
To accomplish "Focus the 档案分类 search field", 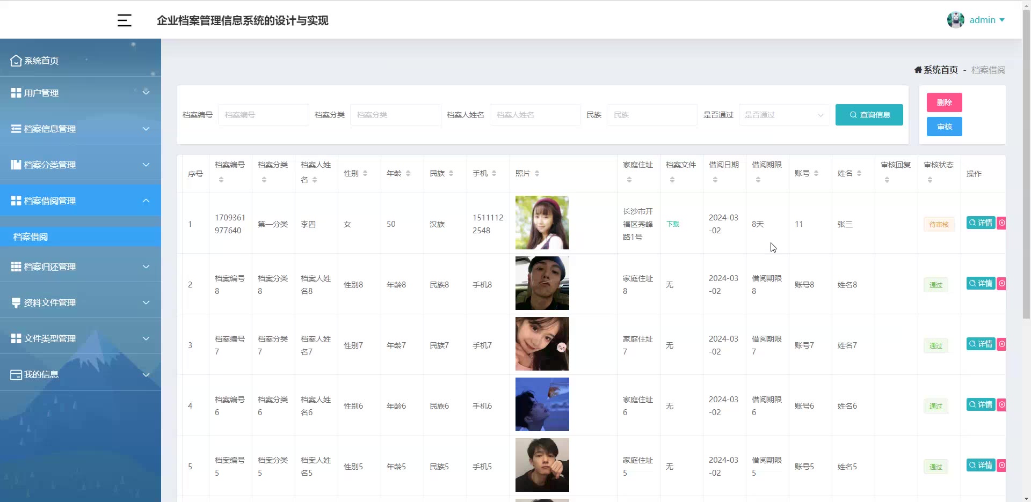I will [395, 115].
